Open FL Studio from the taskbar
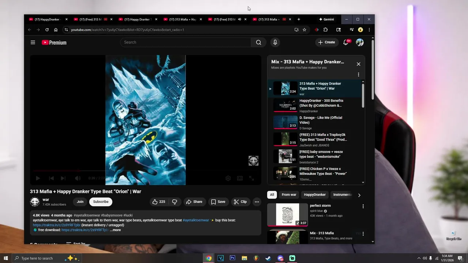The width and height of the screenshot is (468, 263). coord(256,258)
